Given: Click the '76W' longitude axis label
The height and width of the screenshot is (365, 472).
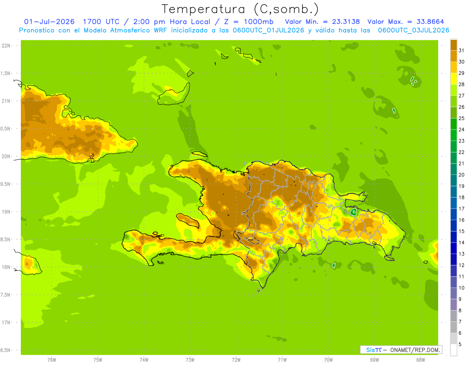Looking at the screenshot, I should (52, 359).
